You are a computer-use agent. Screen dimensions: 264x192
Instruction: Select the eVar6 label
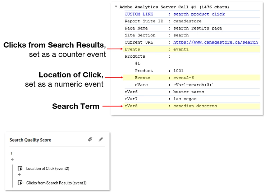click(131, 92)
